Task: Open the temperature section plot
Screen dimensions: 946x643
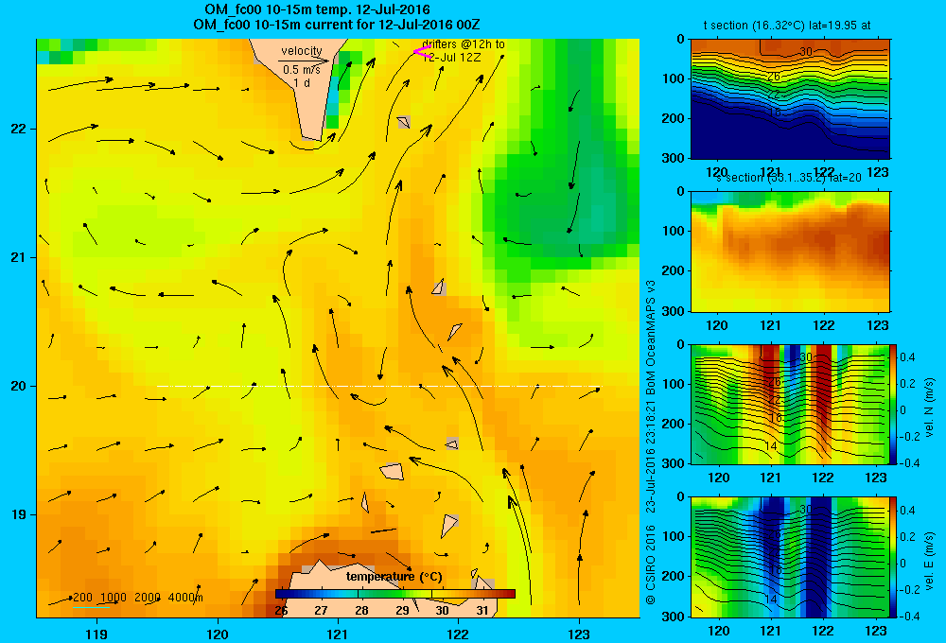Action: [x=790, y=99]
